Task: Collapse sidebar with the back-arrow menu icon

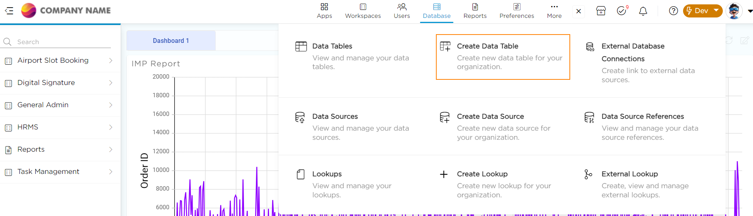Action: [9, 11]
